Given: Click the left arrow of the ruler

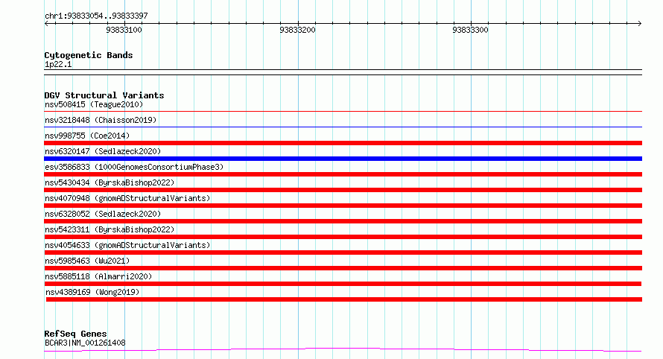Looking at the screenshot, I should [46, 24].
